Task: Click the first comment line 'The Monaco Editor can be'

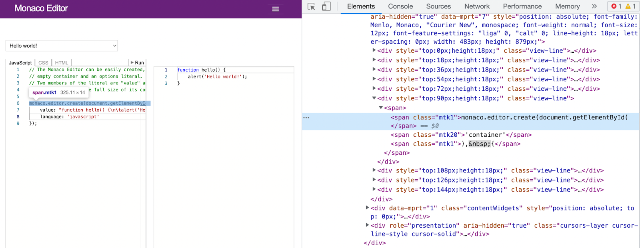Action: (x=87, y=70)
